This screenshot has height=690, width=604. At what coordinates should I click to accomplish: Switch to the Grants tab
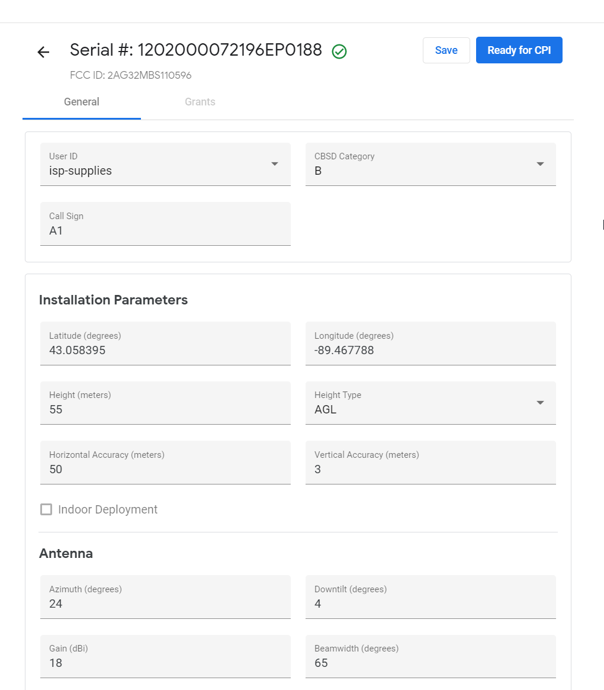pyautogui.click(x=200, y=102)
